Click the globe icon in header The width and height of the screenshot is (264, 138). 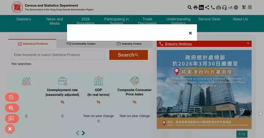point(236,7)
